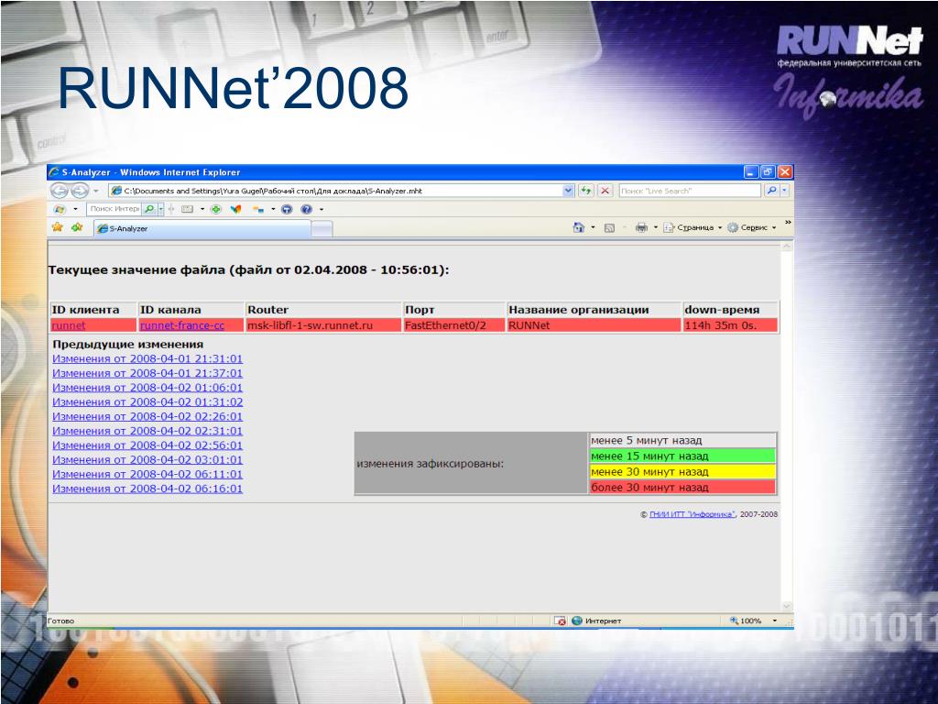Open the 'ГНИИ ИТТ Информика' footer link
This screenshot has height=704, width=938.
click(693, 514)
